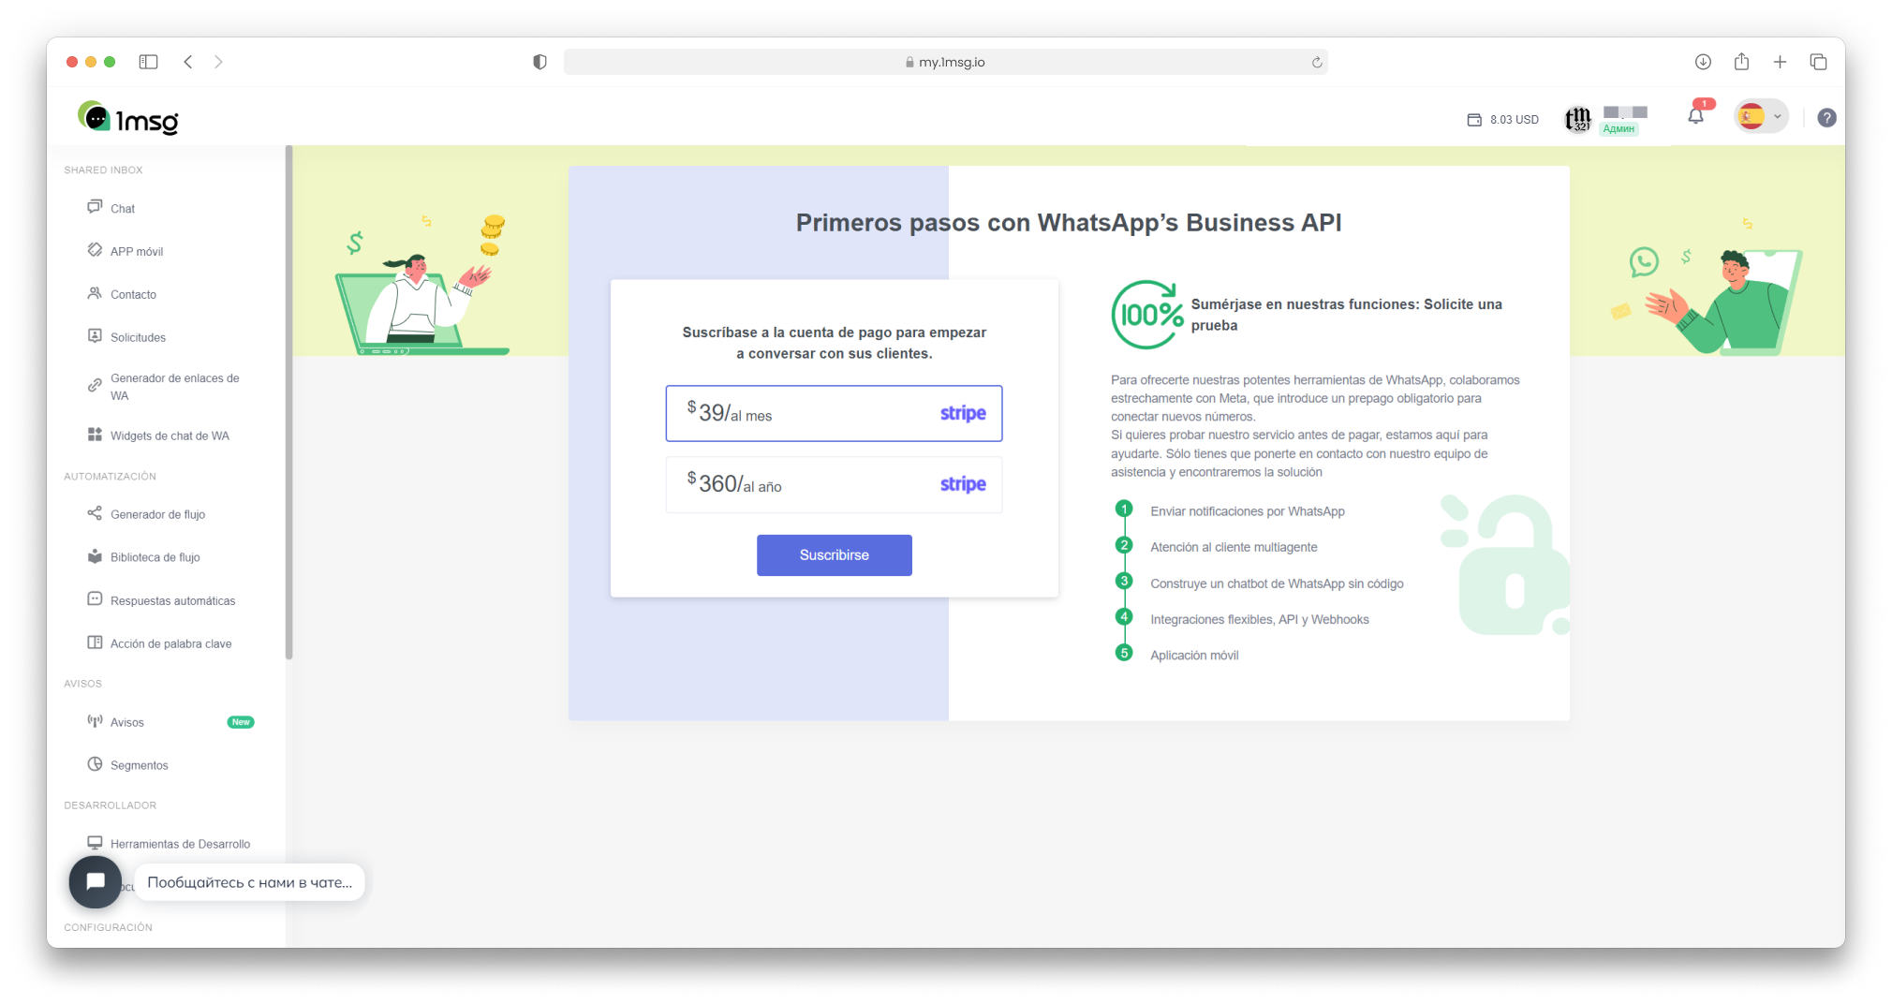
Task: Click the privacy shield icon
Action: [540, 62]
